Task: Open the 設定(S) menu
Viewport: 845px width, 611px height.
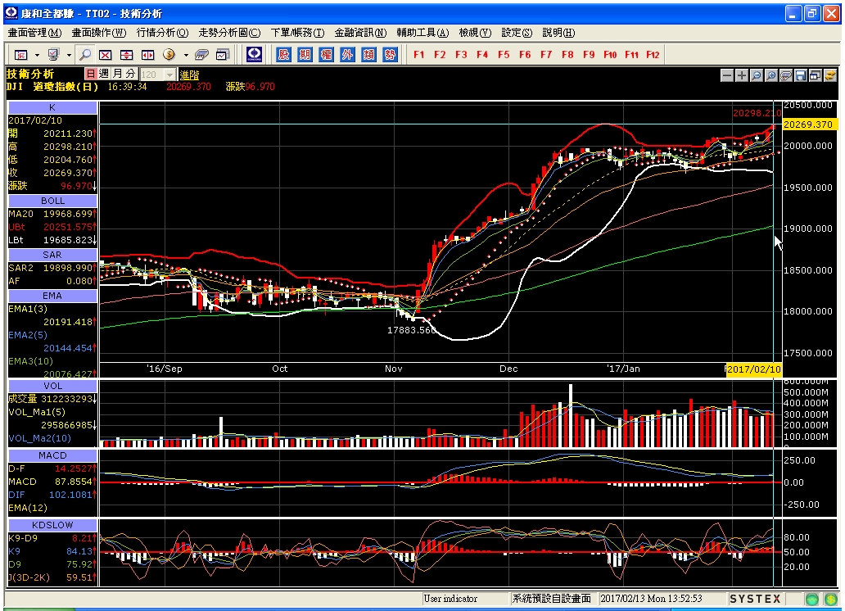Action: tap(517, 33)
